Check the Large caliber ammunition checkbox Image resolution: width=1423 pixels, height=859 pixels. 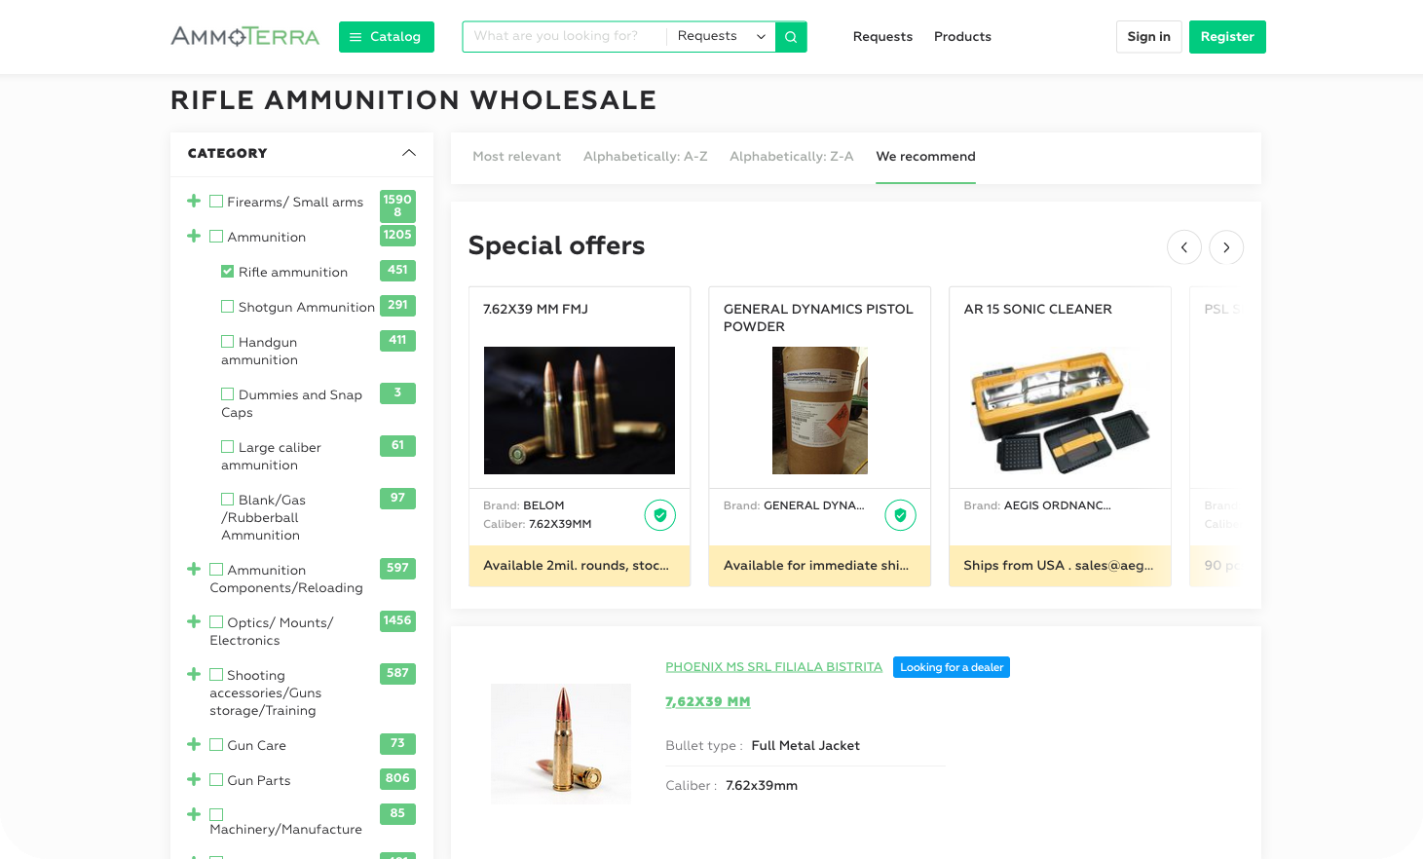[227, 447]
